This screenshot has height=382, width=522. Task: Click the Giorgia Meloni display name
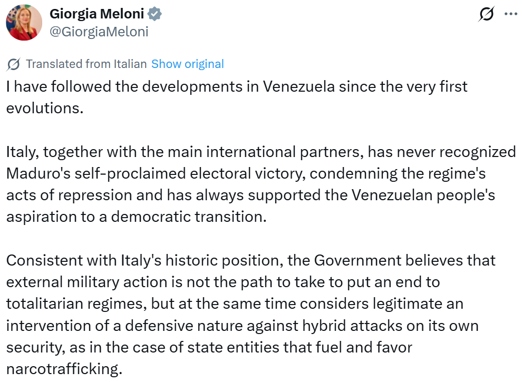[x=97, y=14]
